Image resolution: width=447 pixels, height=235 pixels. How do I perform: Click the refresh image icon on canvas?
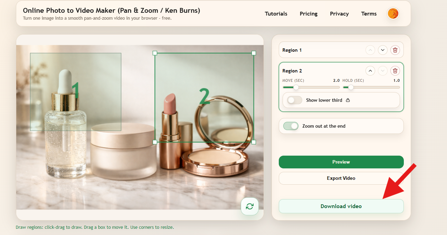pyautogui.click(x=249, y=206)
